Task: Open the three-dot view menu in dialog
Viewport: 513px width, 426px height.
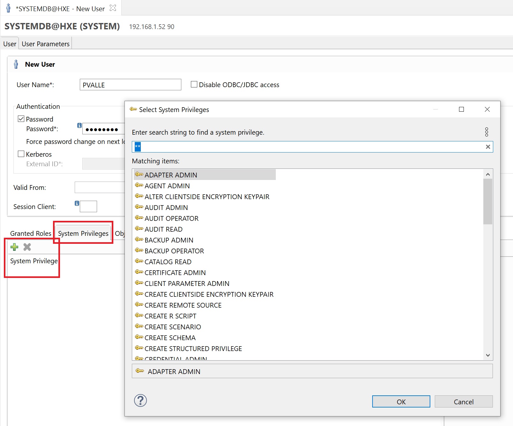Action: [x=487, y=132]
